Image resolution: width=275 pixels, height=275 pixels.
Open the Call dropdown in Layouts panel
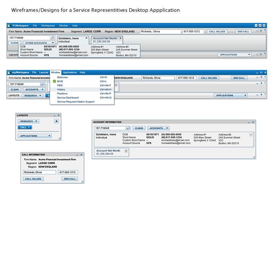(25, 127)
